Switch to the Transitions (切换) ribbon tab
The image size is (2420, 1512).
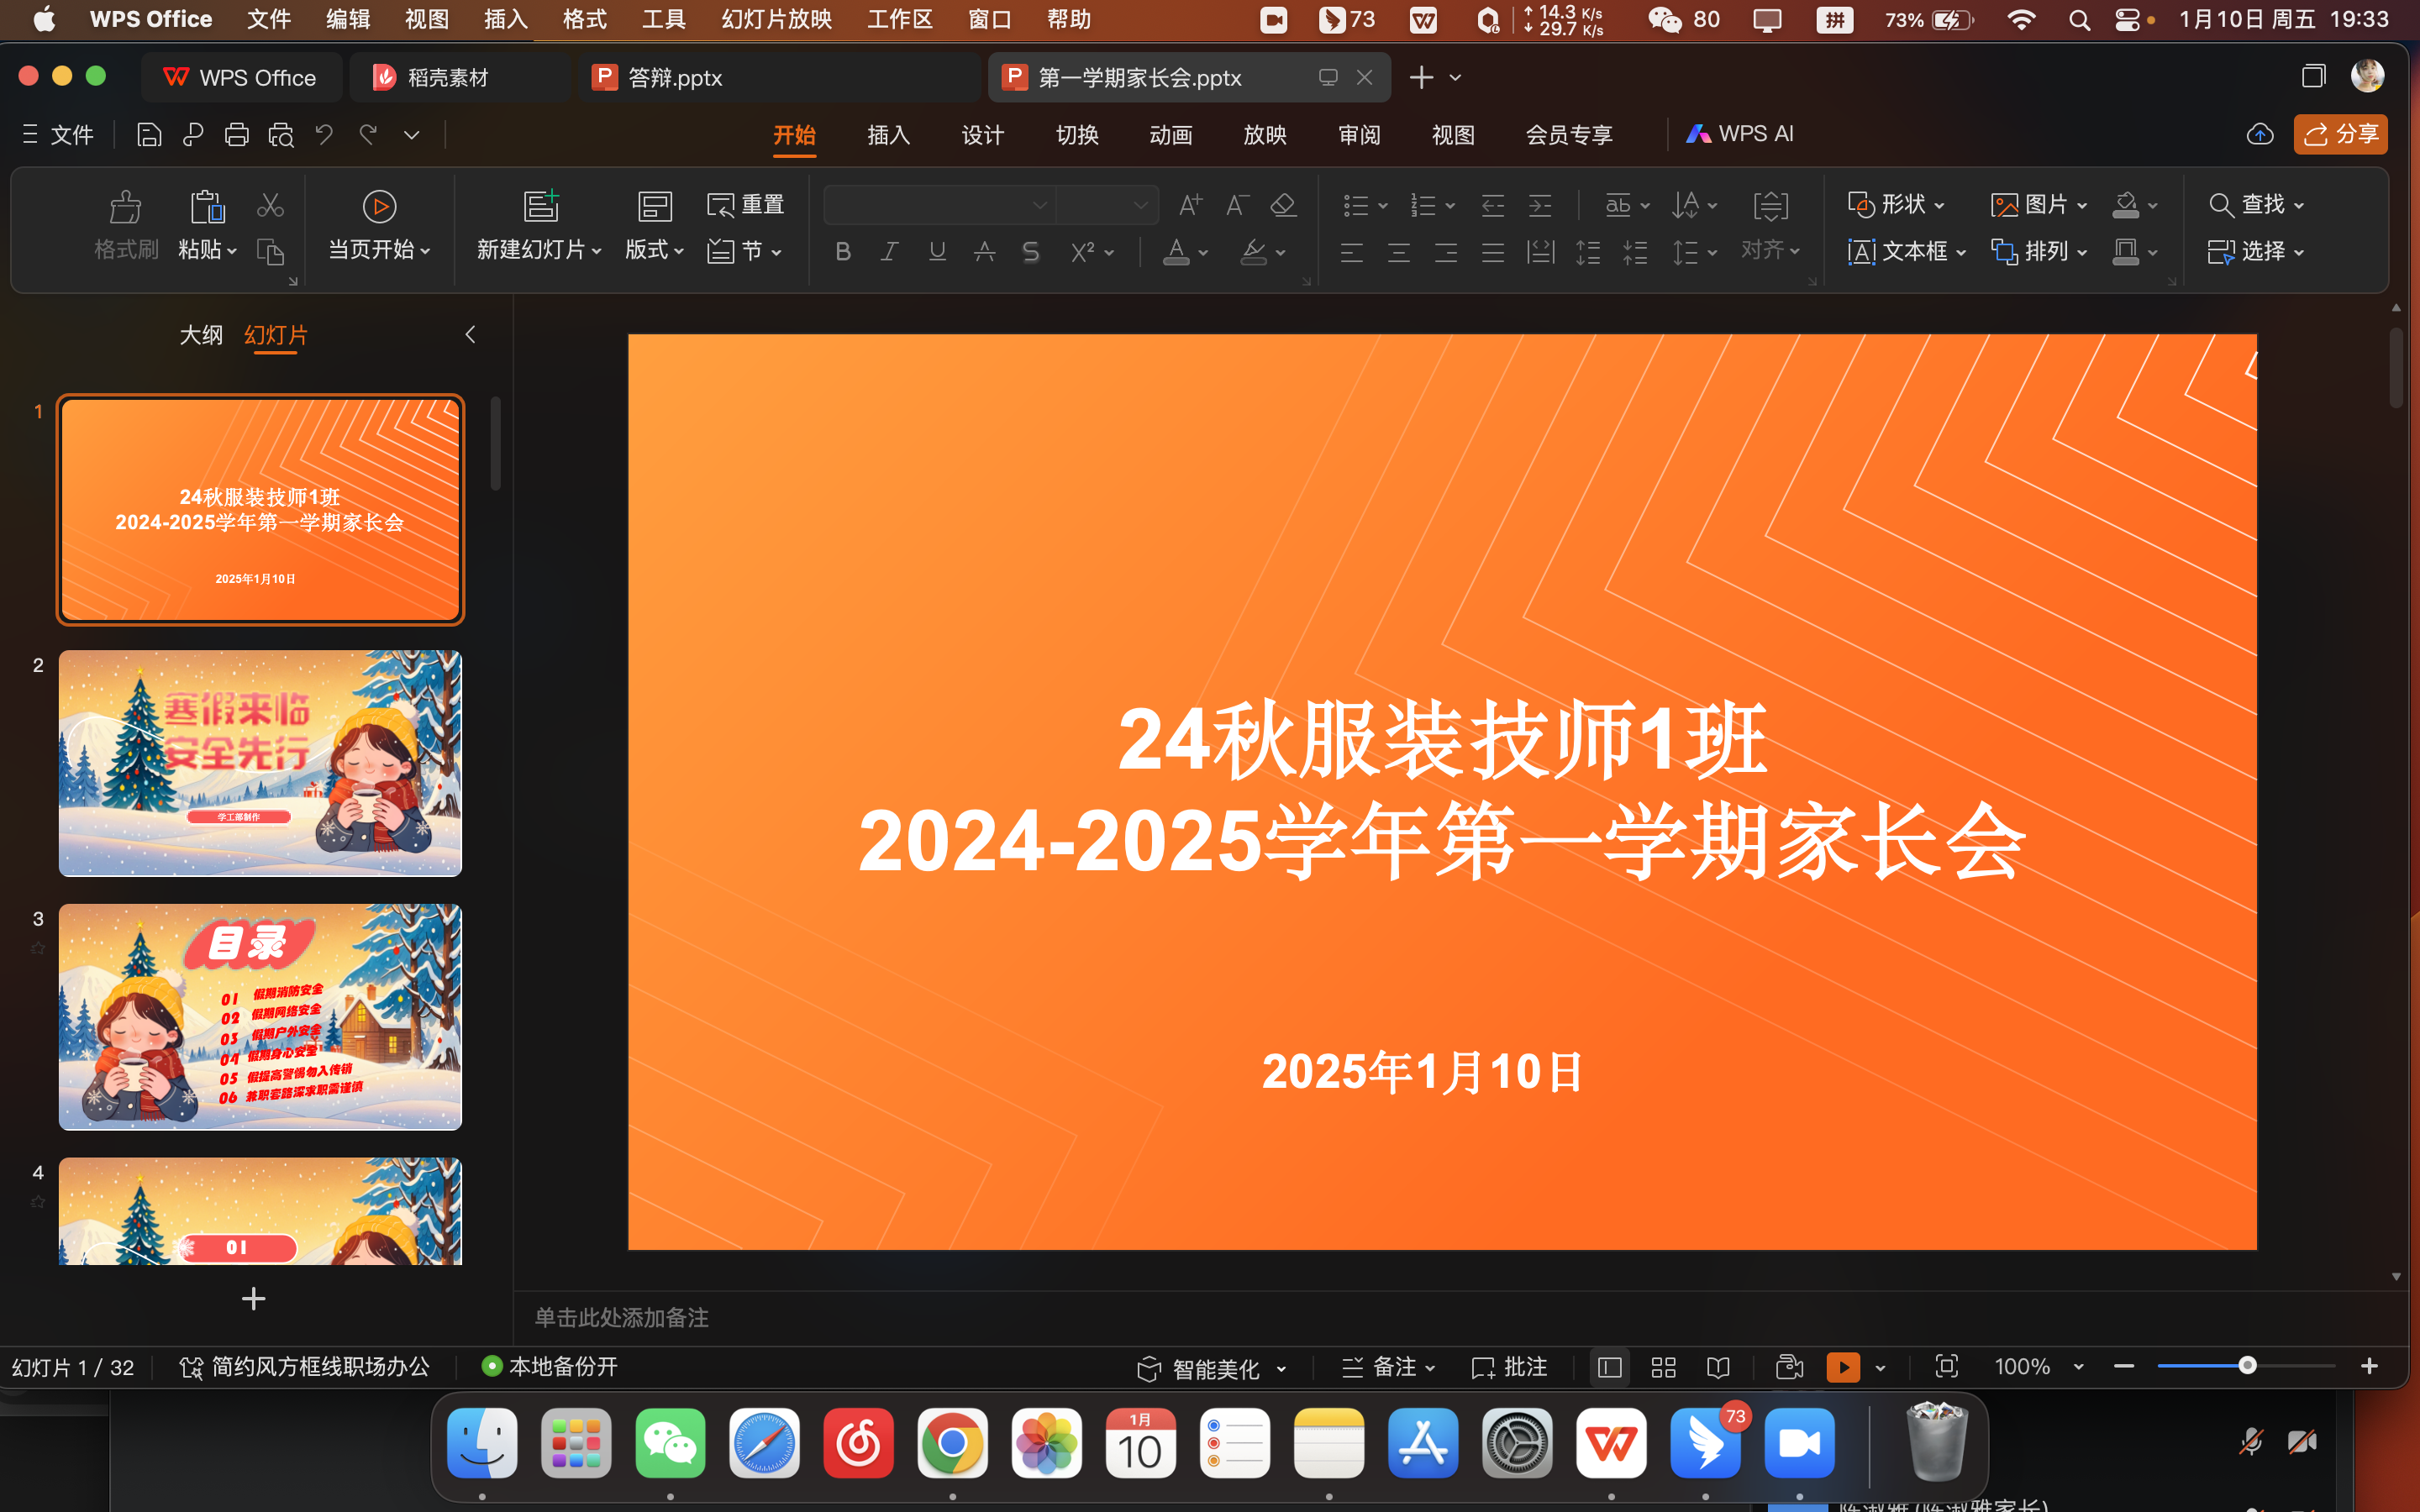[x=1077, y=135]
